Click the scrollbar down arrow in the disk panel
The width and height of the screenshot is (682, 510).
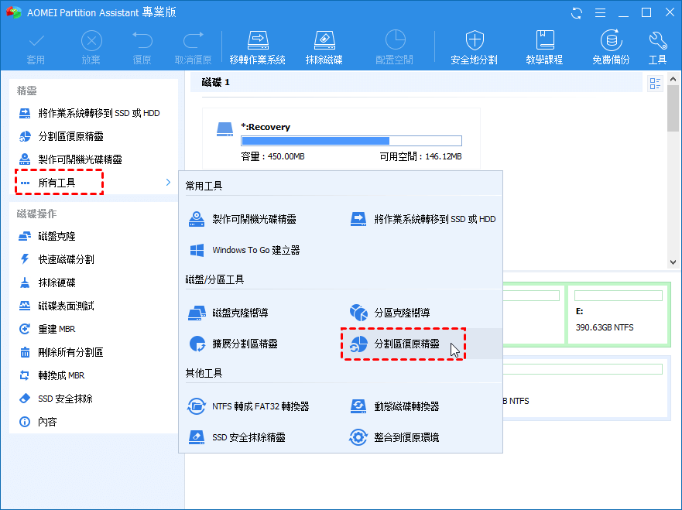point(673,262)
